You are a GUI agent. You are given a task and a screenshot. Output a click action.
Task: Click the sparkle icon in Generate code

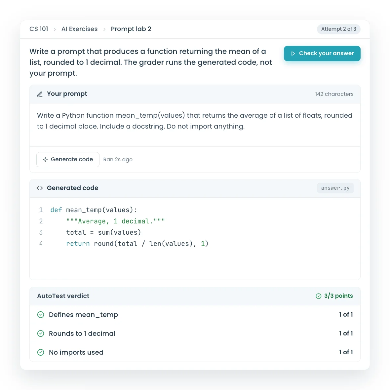45,160
